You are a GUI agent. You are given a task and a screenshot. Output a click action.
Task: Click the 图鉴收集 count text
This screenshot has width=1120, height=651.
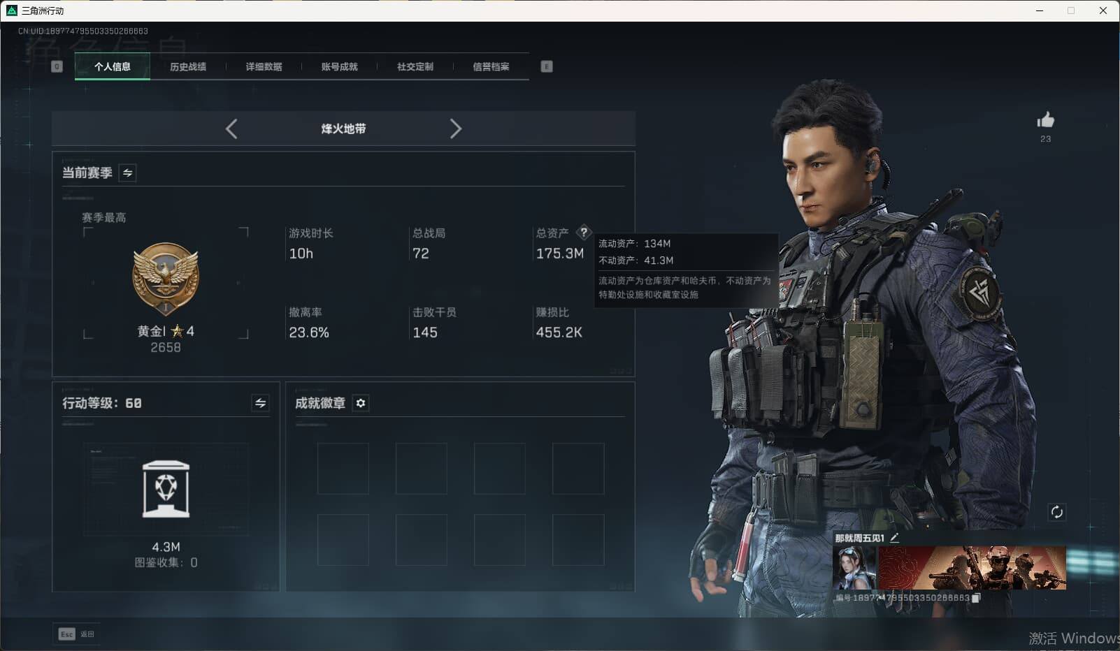pyautogui.click(x=166, y=562)
